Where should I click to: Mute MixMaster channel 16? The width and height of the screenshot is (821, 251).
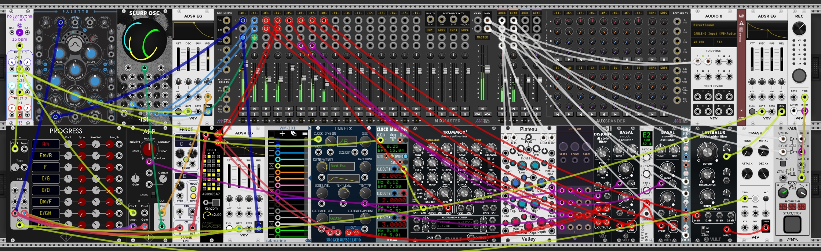tap(416, 109)
